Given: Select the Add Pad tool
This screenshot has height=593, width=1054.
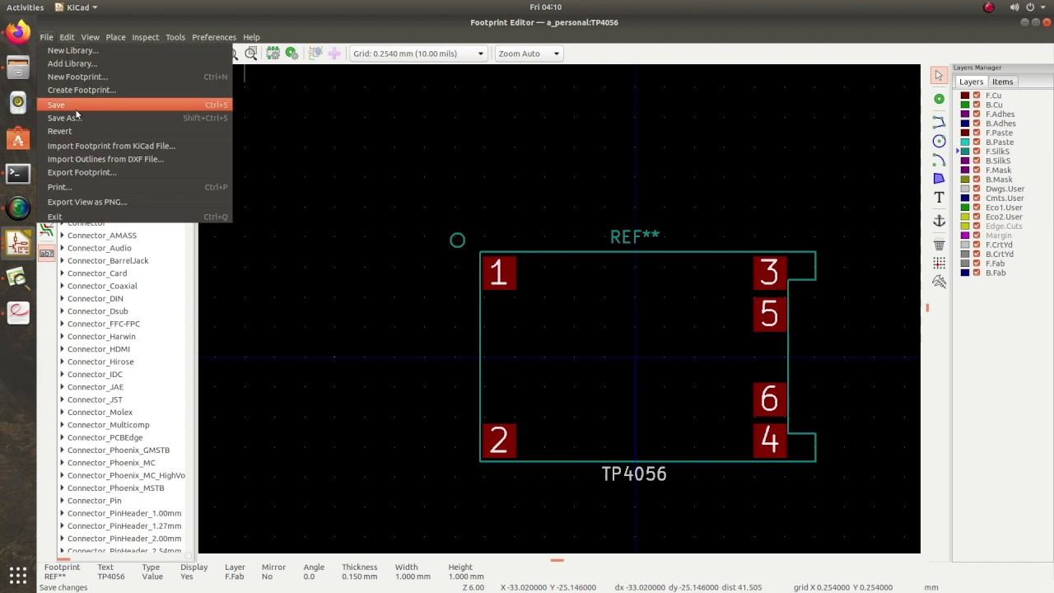Looking at the screenshot, I should click(939, 99).
